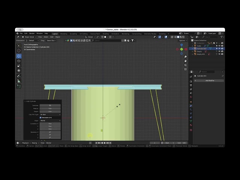Toggle visibility eye for Empty

(219, 51)
